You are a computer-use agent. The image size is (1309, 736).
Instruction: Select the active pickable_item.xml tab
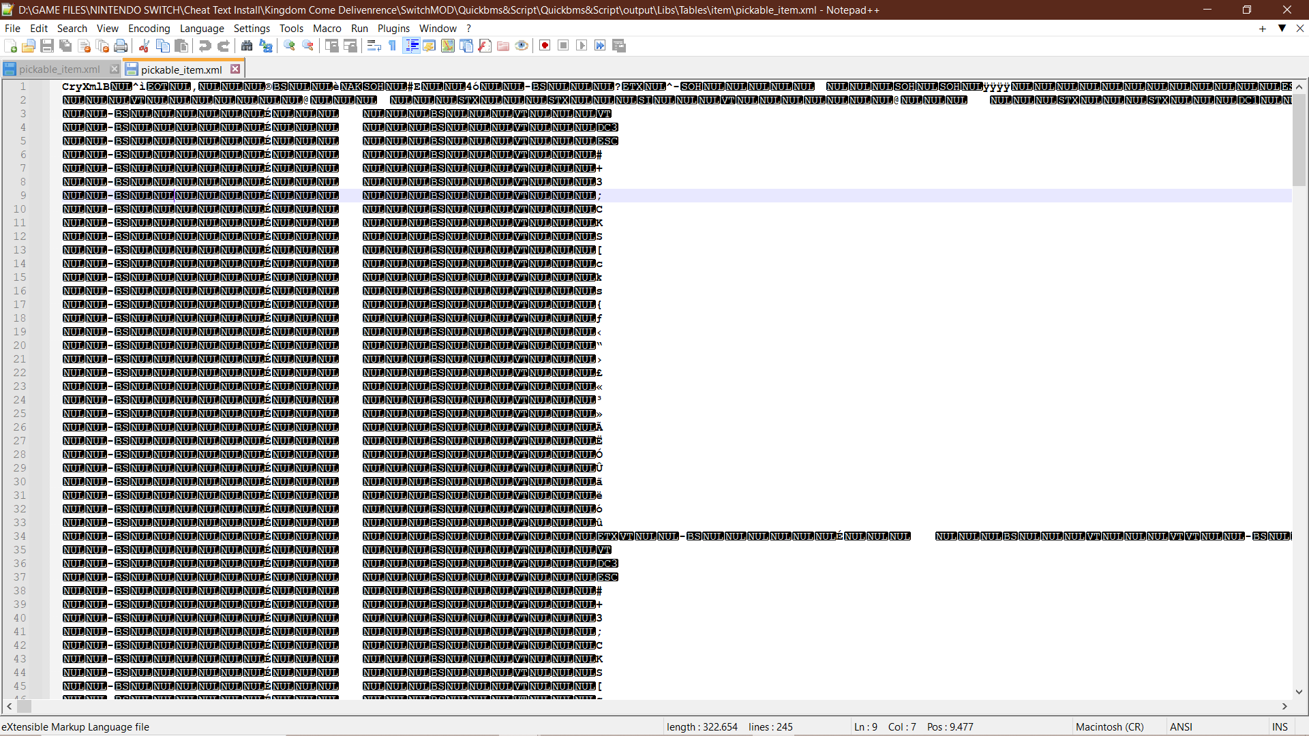click(181, 70)
